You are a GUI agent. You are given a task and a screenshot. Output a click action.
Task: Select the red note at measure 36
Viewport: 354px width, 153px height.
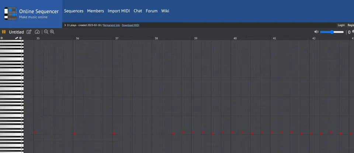coord(75,134)
